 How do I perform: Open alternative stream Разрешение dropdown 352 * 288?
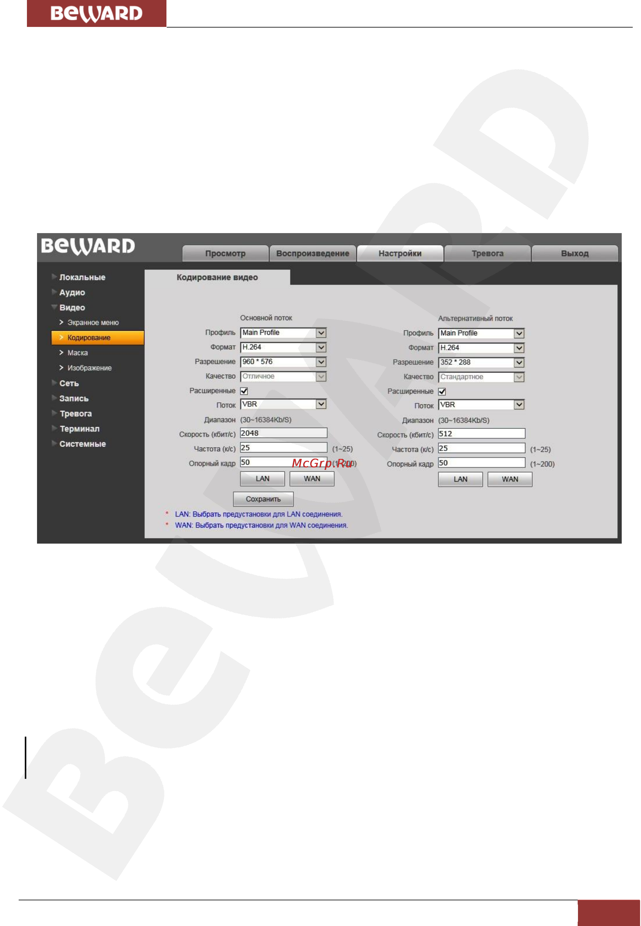pyautogui.click(x=481, y=363)
